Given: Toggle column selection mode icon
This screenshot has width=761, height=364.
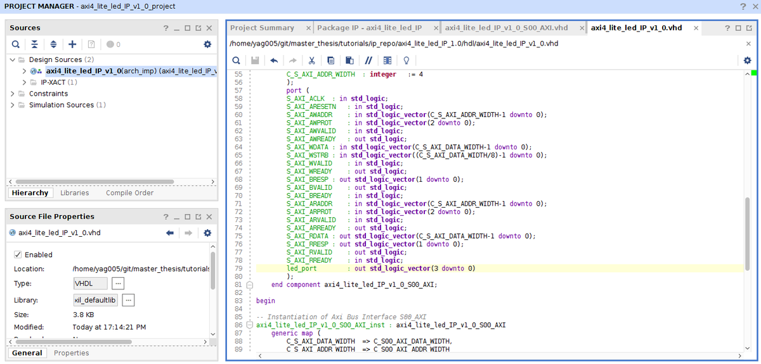Looking at the screenshot, I should point(387,61).
